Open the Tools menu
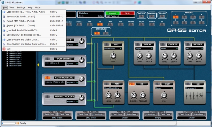This screenshot has height=127, width=212. coord(12,8)
